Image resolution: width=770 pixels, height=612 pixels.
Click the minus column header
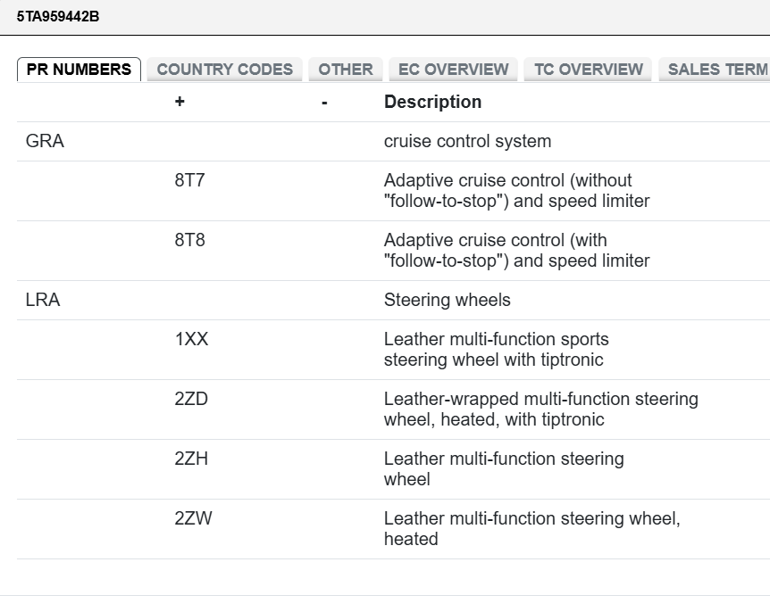point(324,103)
